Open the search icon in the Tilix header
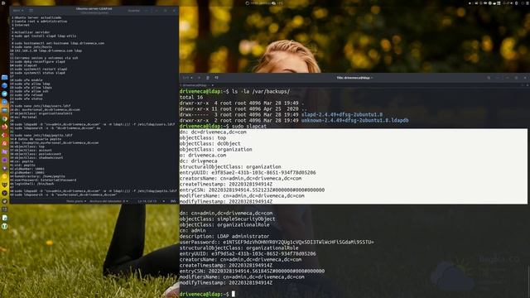The width and height of the screenshot is (530, 298). (x=489, y=78)
